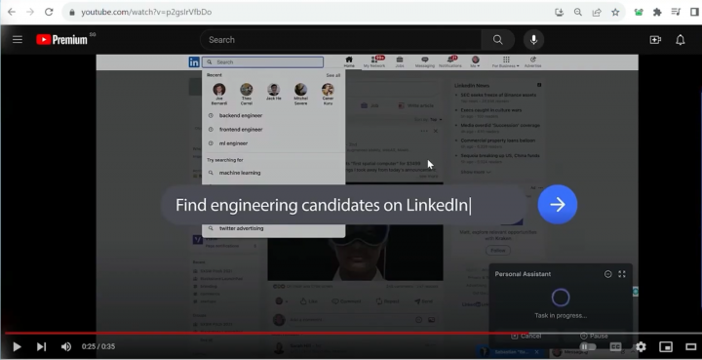Dismiss the feed post with X
The height and width of the screenshot is (360, 702).
coord(436,131)
